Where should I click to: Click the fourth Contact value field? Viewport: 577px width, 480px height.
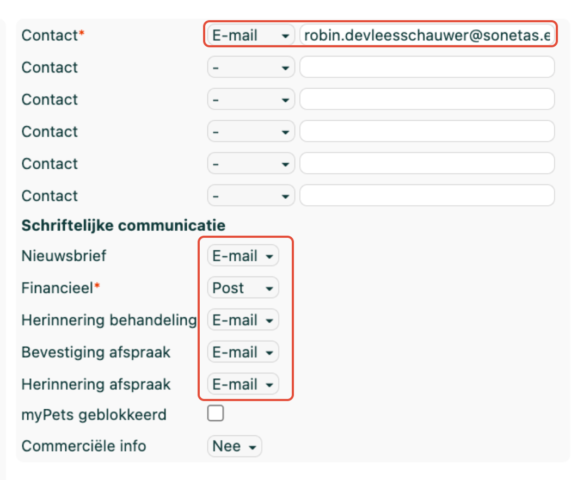(x=427, y=131)
